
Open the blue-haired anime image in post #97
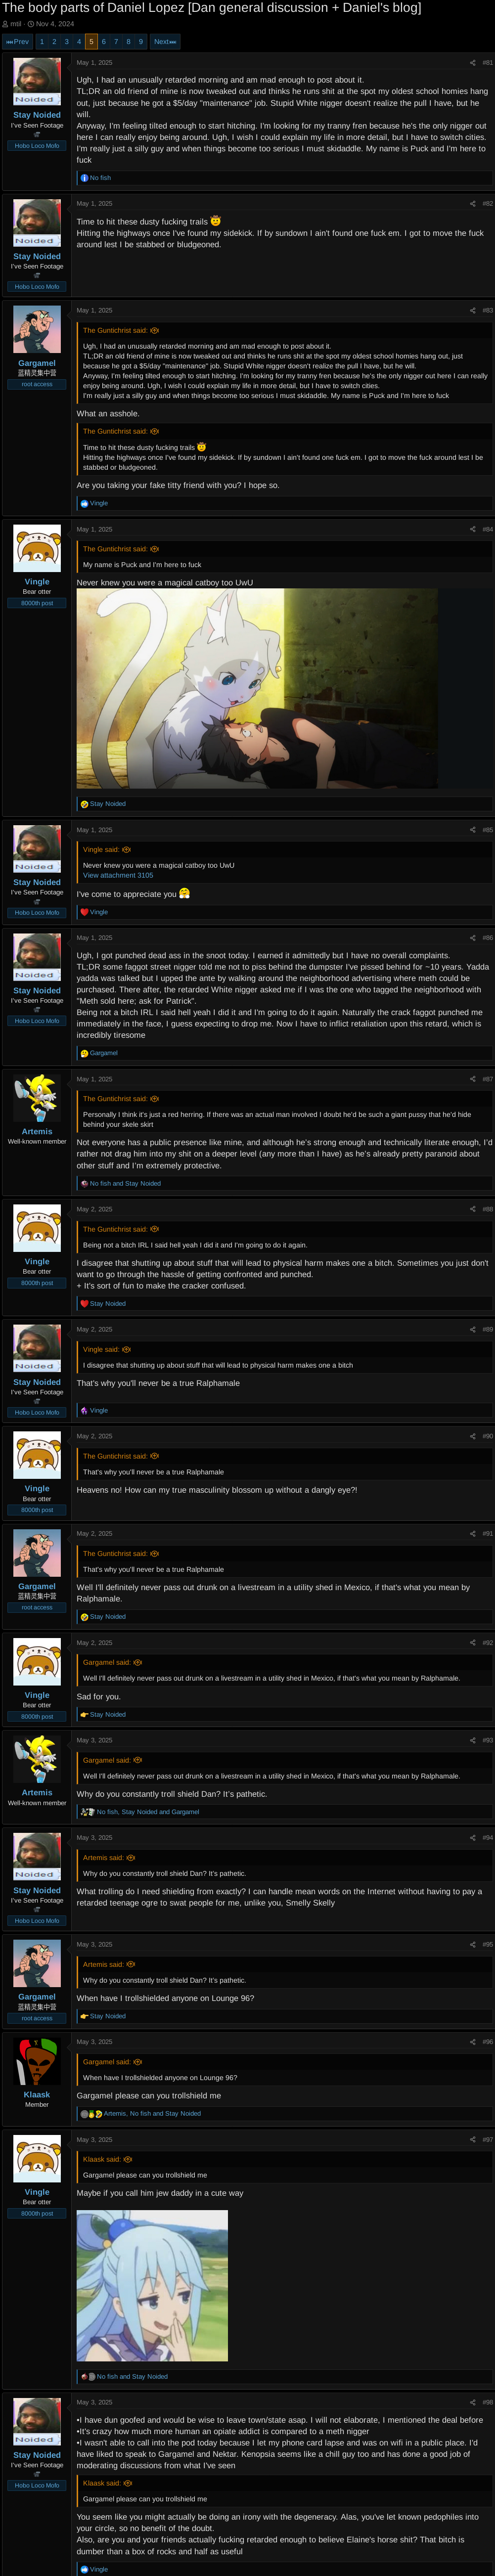152,2285
